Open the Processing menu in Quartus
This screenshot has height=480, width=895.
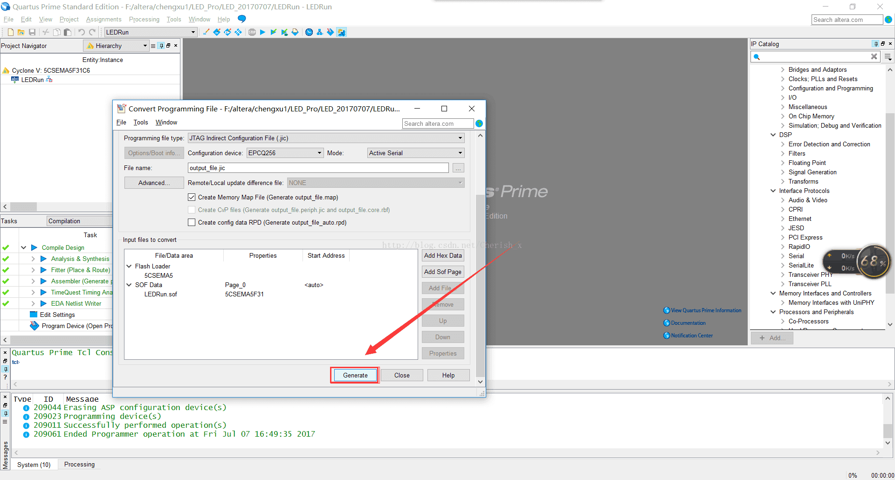(144, 19)
